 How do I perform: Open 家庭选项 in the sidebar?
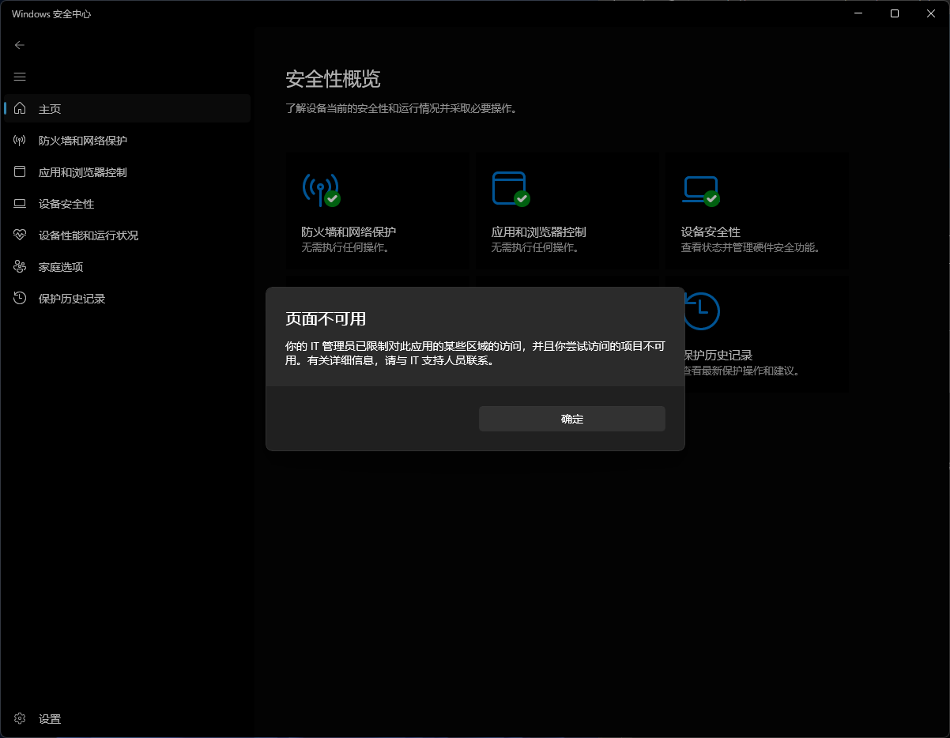[61, 267]
